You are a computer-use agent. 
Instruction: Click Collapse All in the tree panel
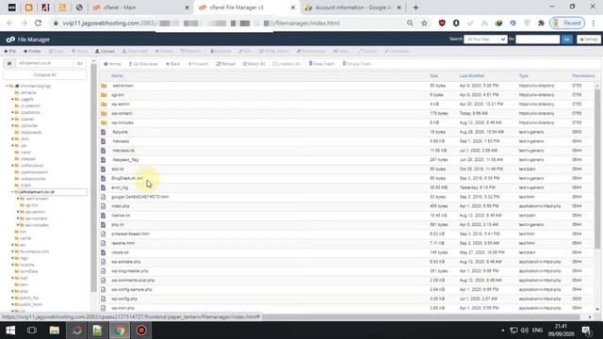45,75
